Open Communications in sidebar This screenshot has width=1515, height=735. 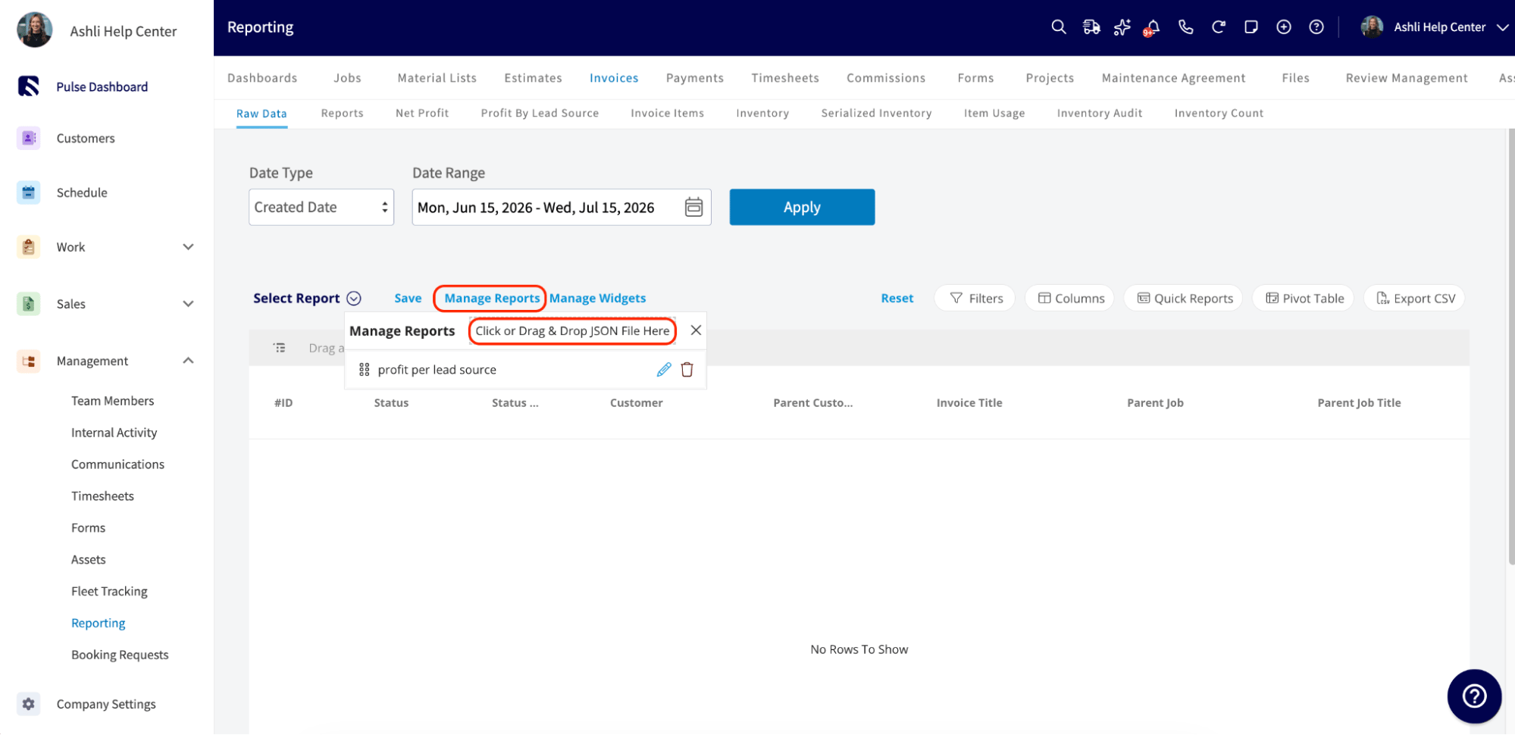(117, 464)
